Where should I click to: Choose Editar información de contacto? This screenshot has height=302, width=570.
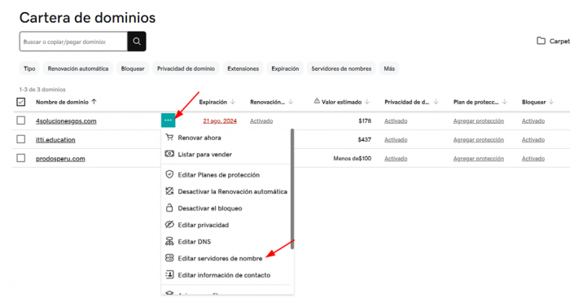click(x=224, y=275)
